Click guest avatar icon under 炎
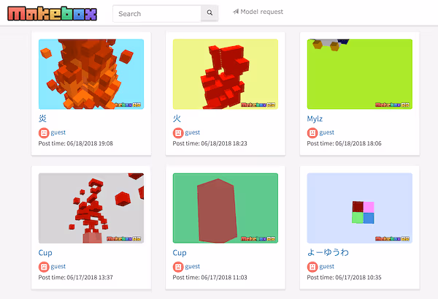This screenshot has width=438, height=299. (x=44, y=133)
